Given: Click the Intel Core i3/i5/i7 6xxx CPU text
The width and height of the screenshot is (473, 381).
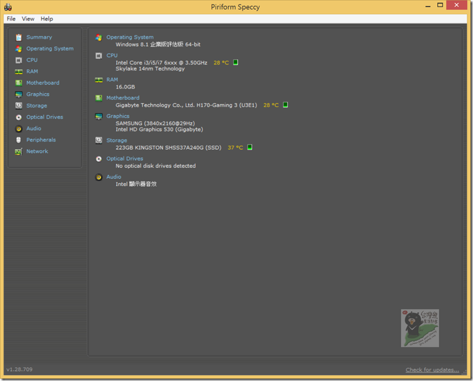Looking at the screenshot, I should click(x=161, y=63).
